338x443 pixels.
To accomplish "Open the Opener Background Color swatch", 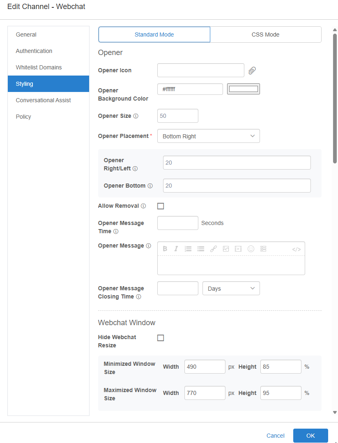I will pyautogui.click(x=244, y=89).
